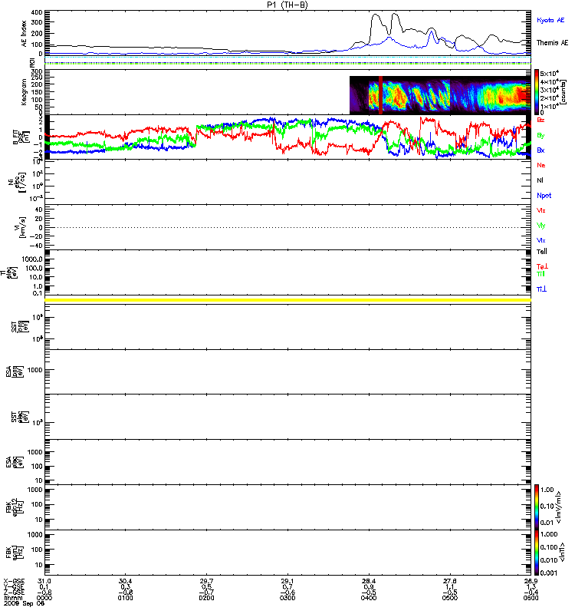Image resolution: width=575 pixels, height=614 pixels.
Task: Select the black Ni legend label
Action: pyautogui.click(x=540, y=180)
